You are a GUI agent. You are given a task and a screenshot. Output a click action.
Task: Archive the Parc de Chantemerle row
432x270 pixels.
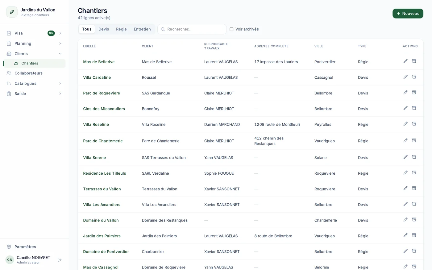pyautogui.click(x=414, y=140)
